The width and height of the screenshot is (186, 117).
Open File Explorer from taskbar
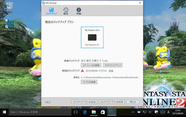click(94, 112)
